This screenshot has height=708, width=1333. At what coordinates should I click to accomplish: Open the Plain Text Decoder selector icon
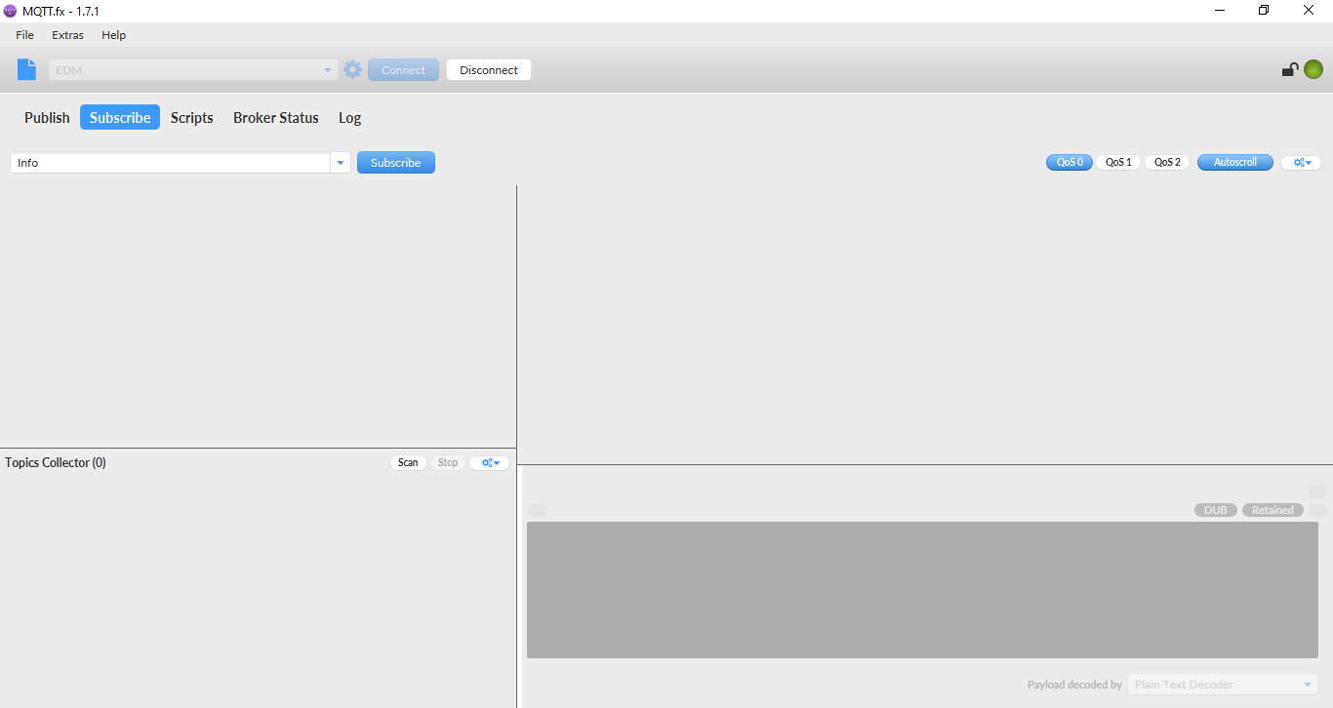(x=1308, y=684)
